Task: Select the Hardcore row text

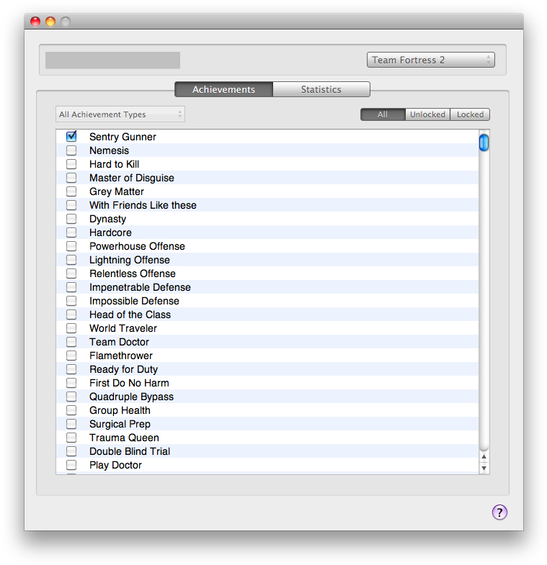Action: (x=110, y=232)
